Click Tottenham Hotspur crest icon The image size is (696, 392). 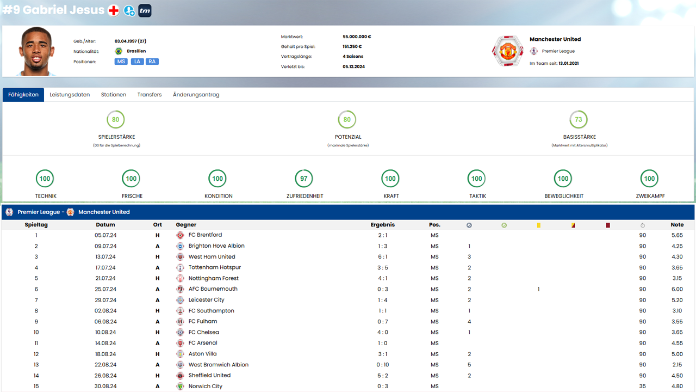tap(181, 268)
